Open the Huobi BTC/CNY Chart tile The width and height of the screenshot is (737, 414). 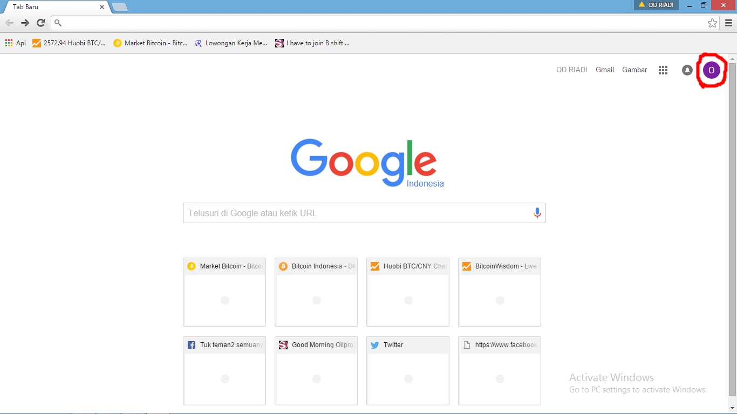[408, 292]
